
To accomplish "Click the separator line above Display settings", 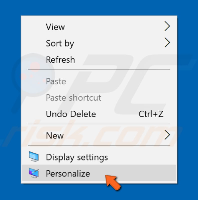I will [x=99, y=145].
